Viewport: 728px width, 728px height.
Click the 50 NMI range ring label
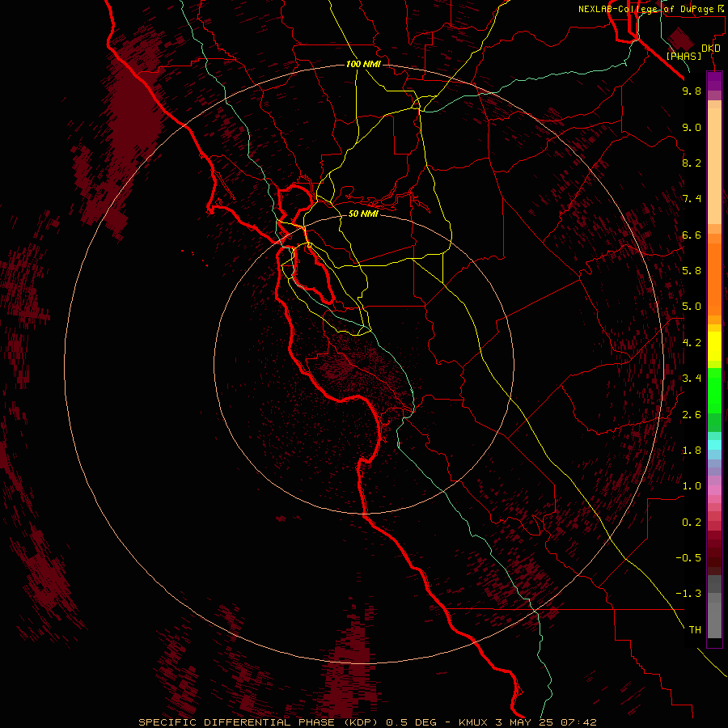(x=363, y=214)
